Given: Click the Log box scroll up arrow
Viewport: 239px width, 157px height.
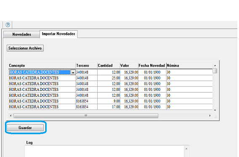Looking at the screenshot, I should pyautogui.click(x=186, y=149).
